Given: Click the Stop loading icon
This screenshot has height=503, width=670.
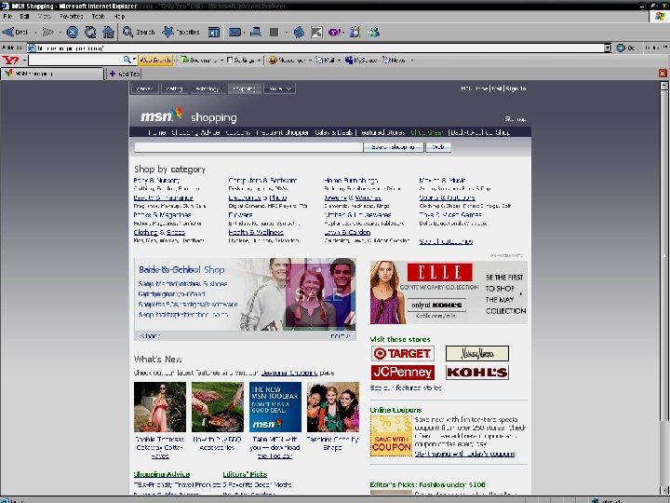Looking at the screenshot, I should click(x=73, y=32).
